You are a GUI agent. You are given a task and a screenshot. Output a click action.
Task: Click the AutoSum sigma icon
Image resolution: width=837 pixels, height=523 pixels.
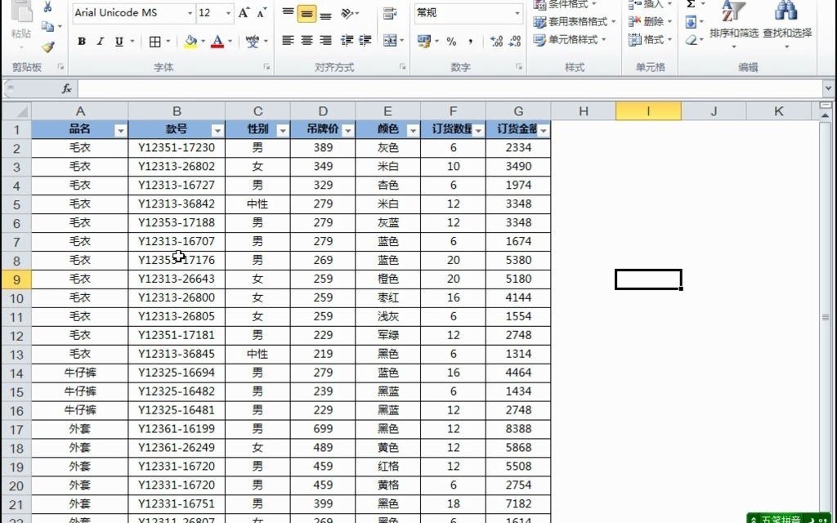click(x=692, y=7)
